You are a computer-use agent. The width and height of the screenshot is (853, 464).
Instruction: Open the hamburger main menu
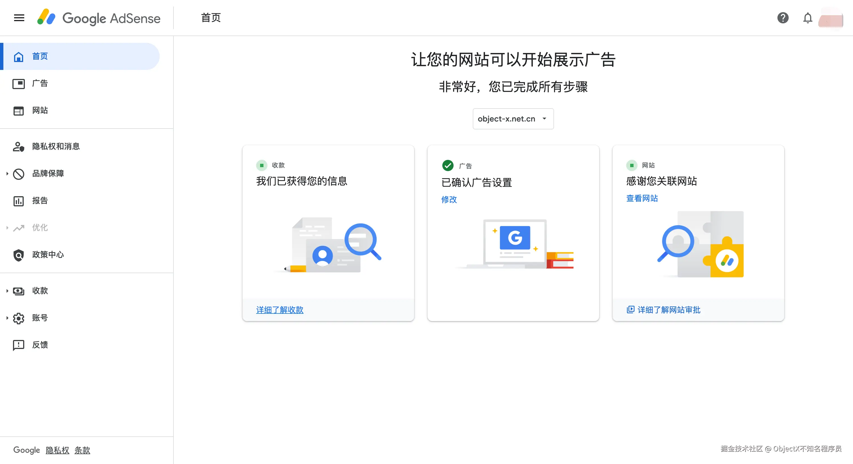click(19, 18)
